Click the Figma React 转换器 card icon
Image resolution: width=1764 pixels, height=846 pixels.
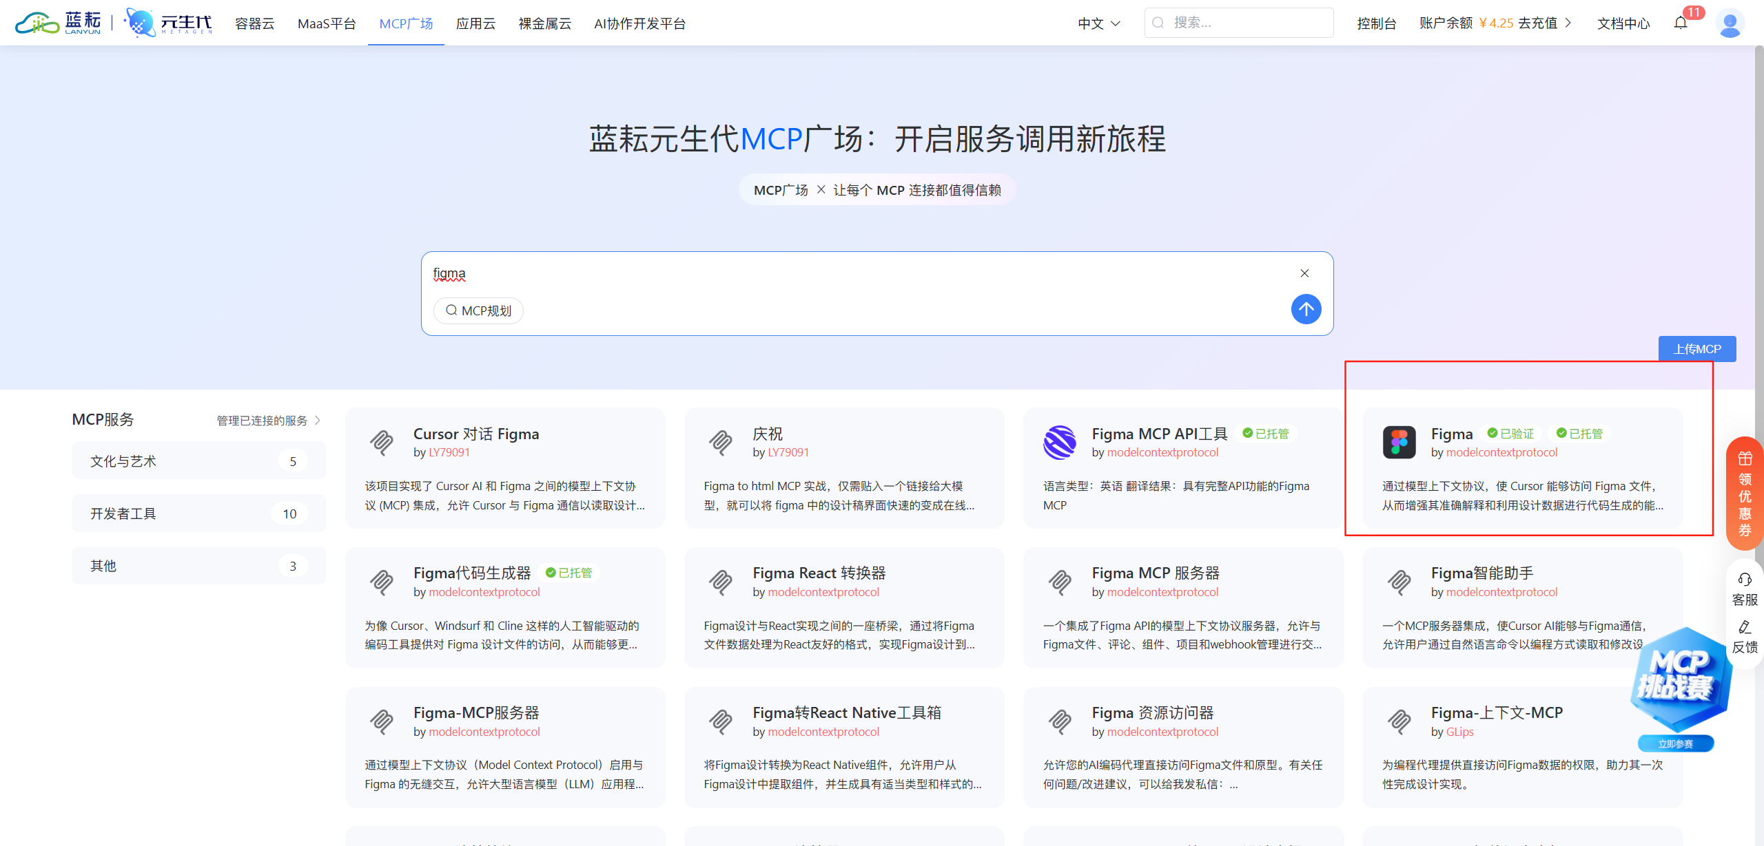[721, 582]
